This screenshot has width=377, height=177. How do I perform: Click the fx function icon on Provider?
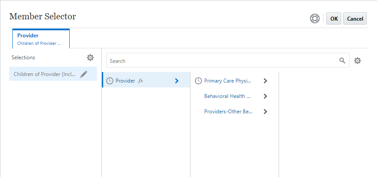[x=141, y=81]
